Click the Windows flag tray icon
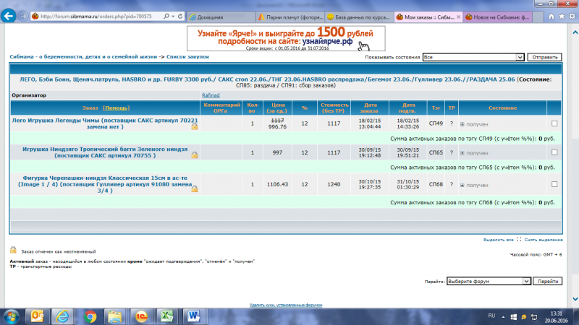The image size is (579, 325). coord(513,317)
